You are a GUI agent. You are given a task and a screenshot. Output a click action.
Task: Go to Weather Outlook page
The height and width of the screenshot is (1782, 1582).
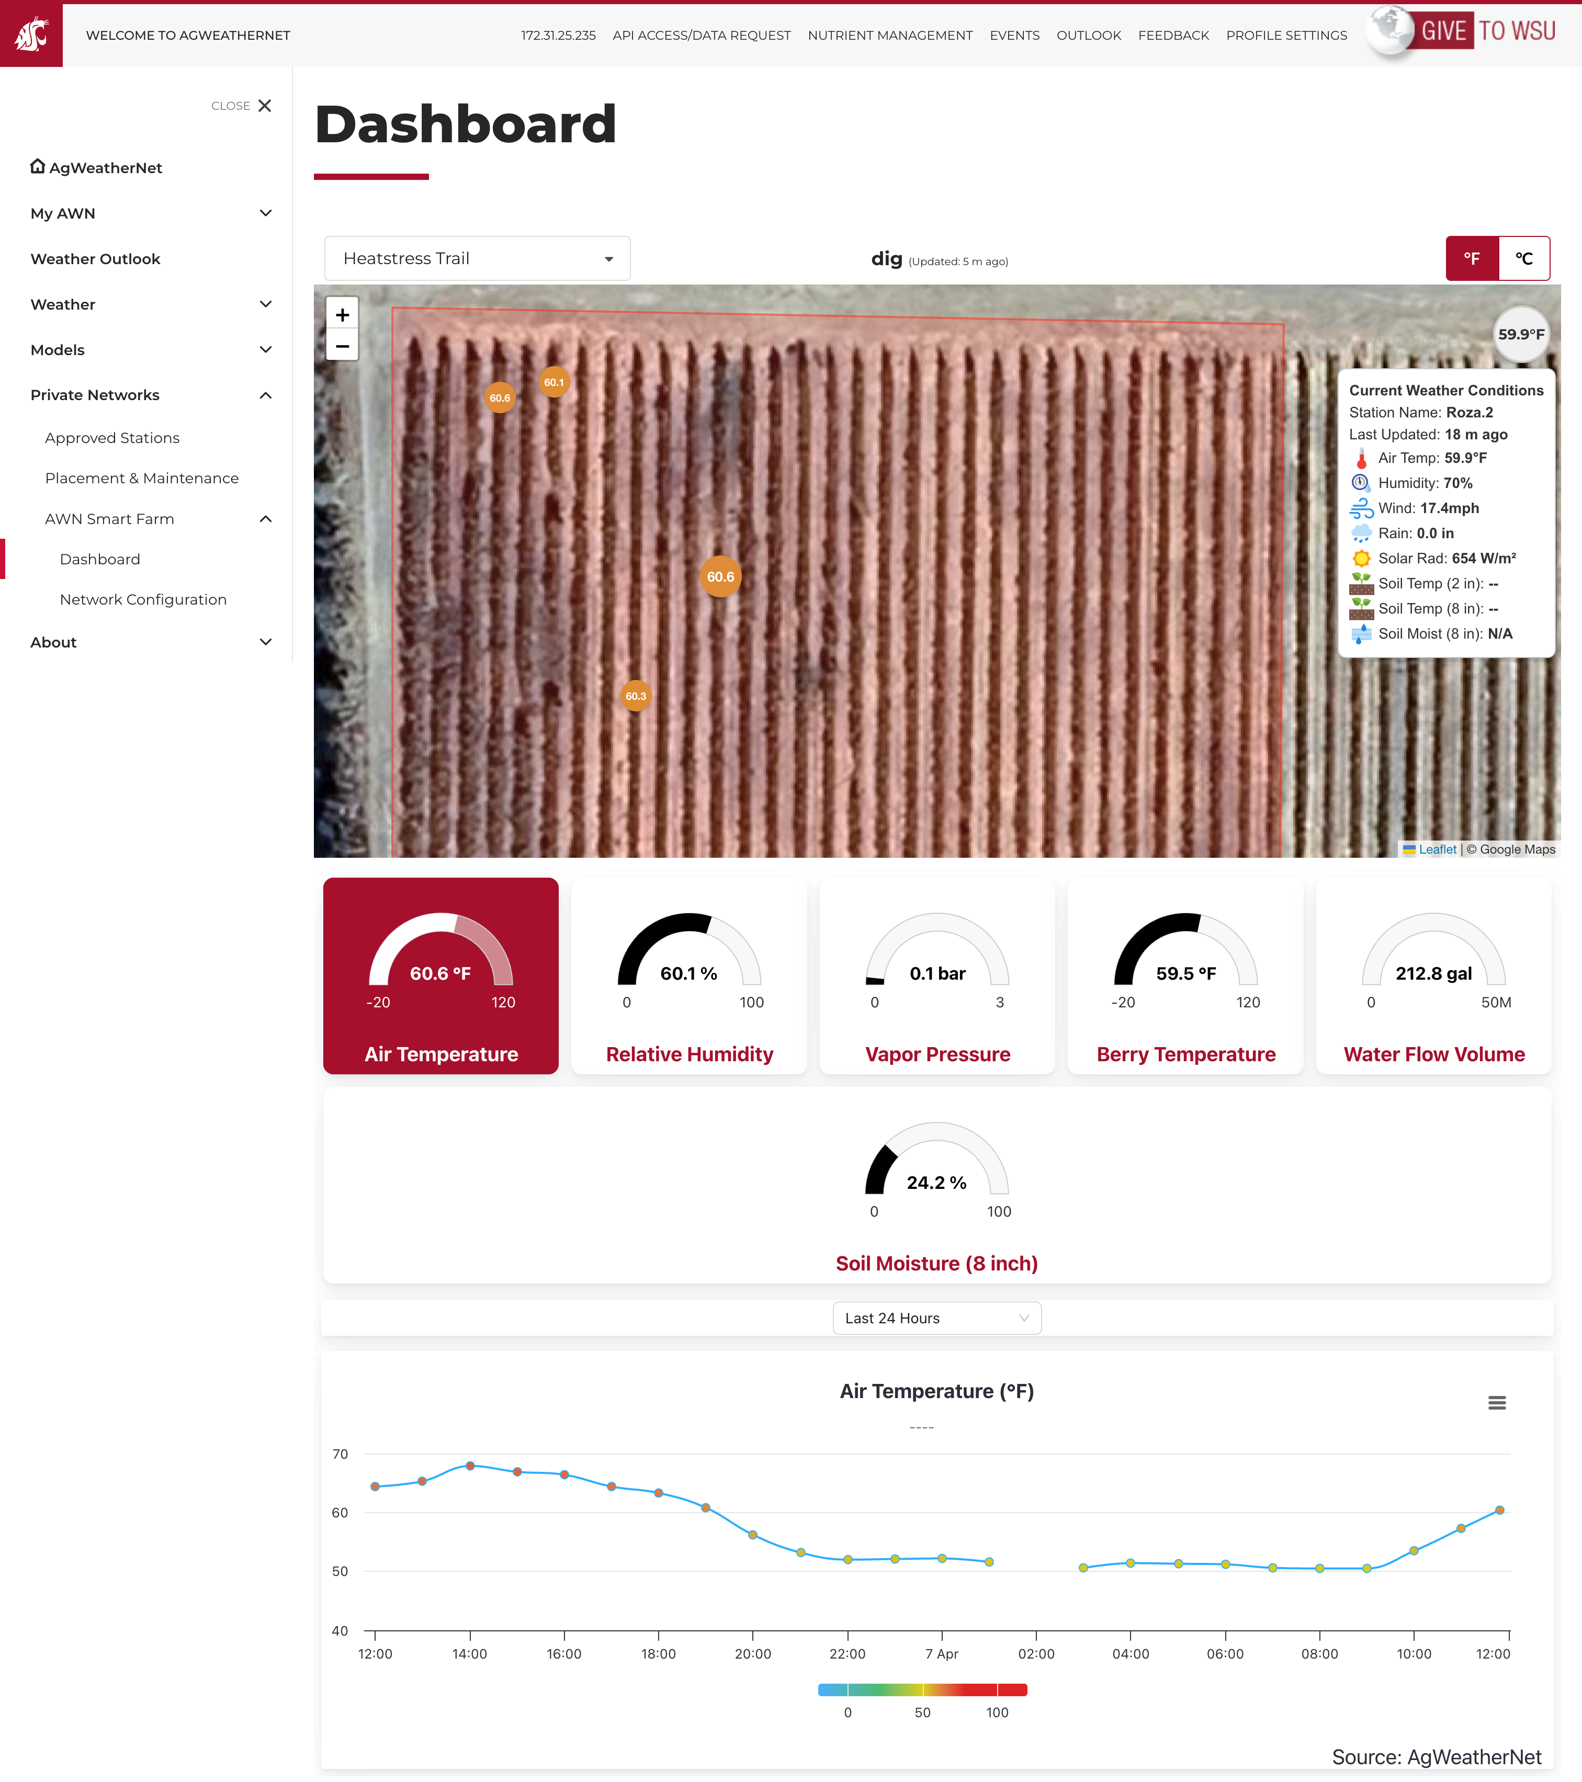pyautogui.click(x=95, y=259)
